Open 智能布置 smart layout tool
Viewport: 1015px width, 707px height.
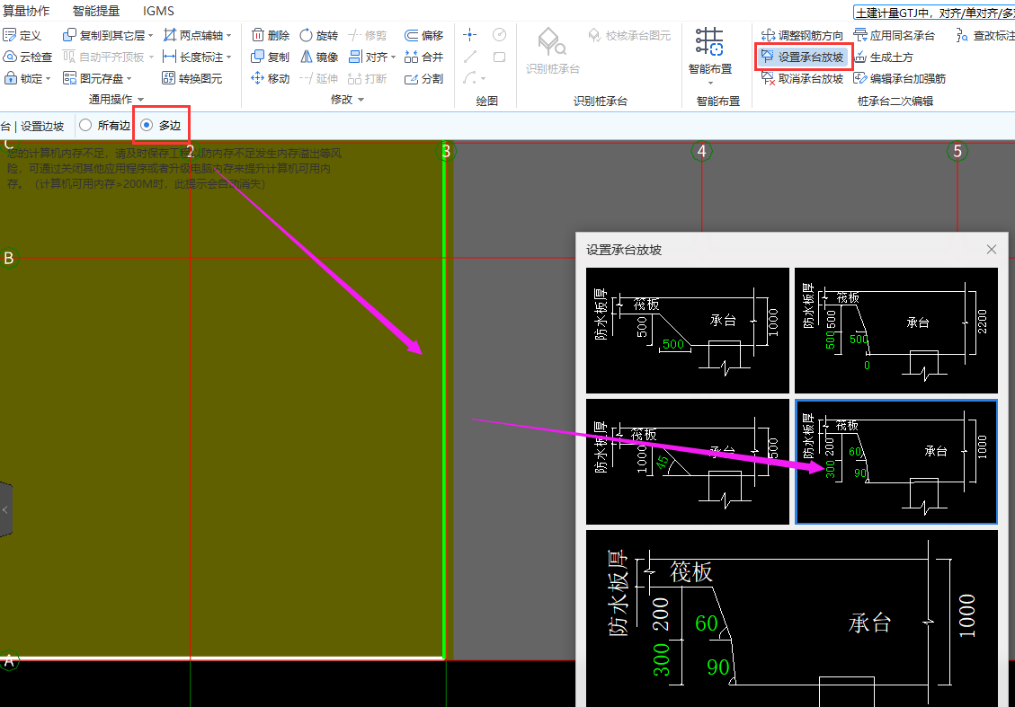(x=710, y=50)
